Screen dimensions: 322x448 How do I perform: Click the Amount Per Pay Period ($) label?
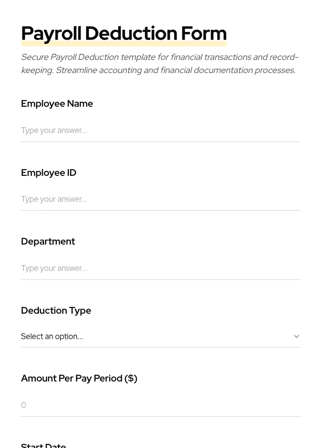79,378
